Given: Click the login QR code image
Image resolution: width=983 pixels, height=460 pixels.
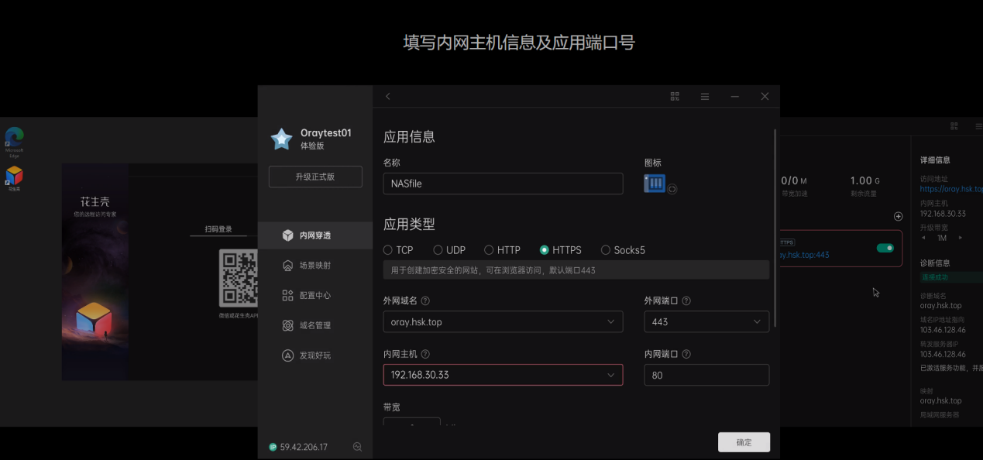Looking at the screenshot, I should coord(239,278).
